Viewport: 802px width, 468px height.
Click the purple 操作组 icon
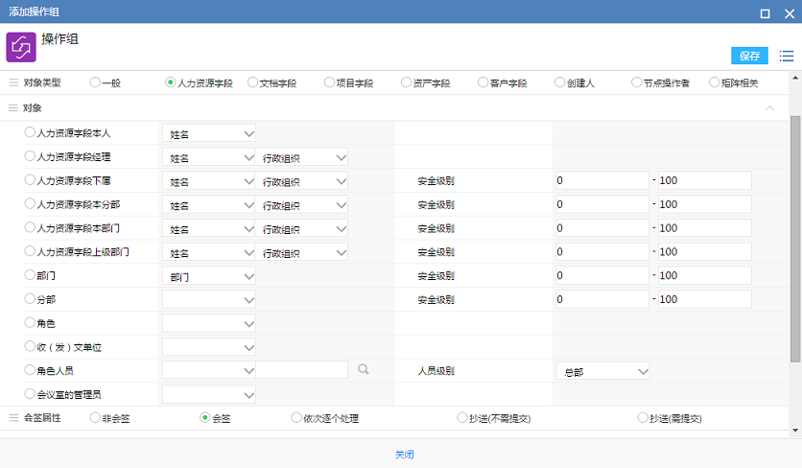coord(21,47)
